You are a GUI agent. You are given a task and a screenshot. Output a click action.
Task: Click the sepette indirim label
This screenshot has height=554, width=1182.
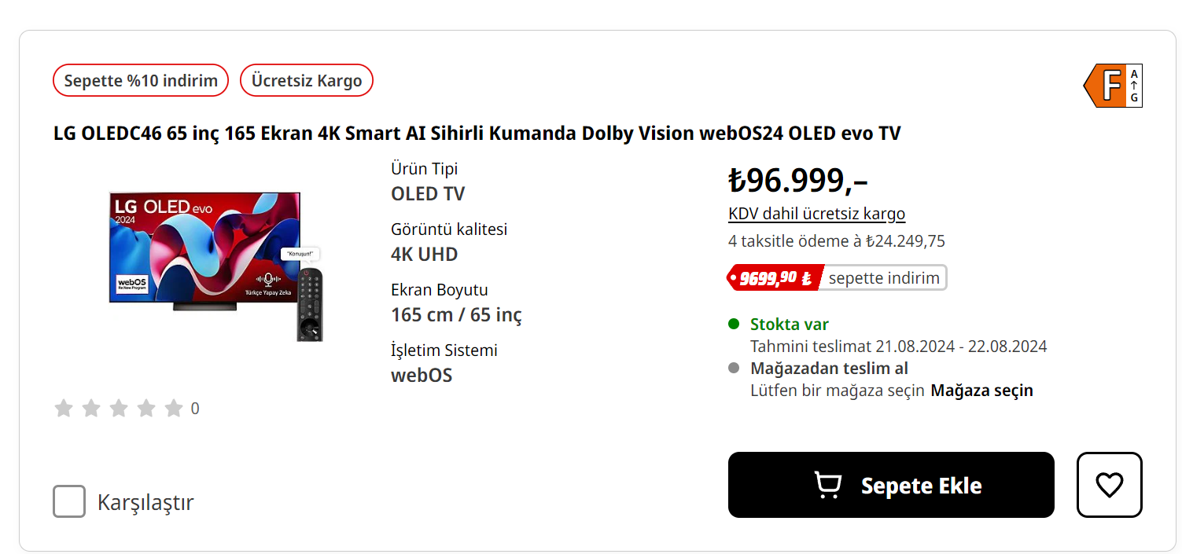tap(884, 277)
